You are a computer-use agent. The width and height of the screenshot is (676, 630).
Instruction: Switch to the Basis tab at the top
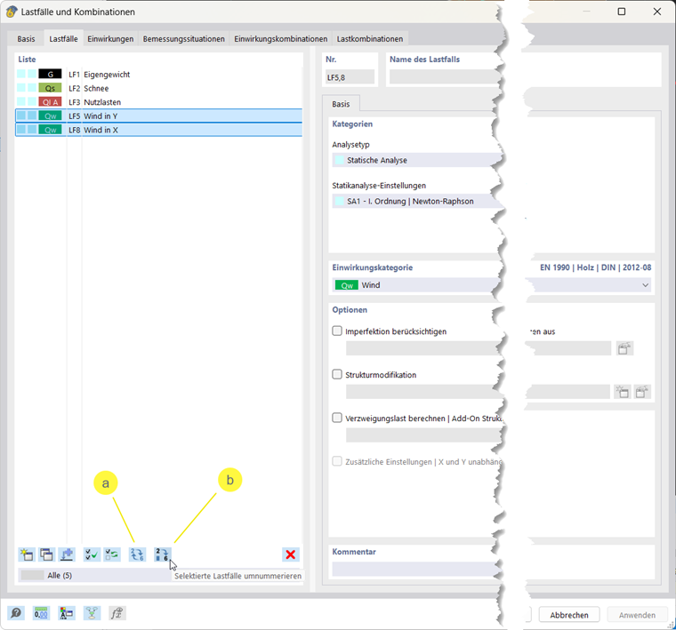point(26,39)
